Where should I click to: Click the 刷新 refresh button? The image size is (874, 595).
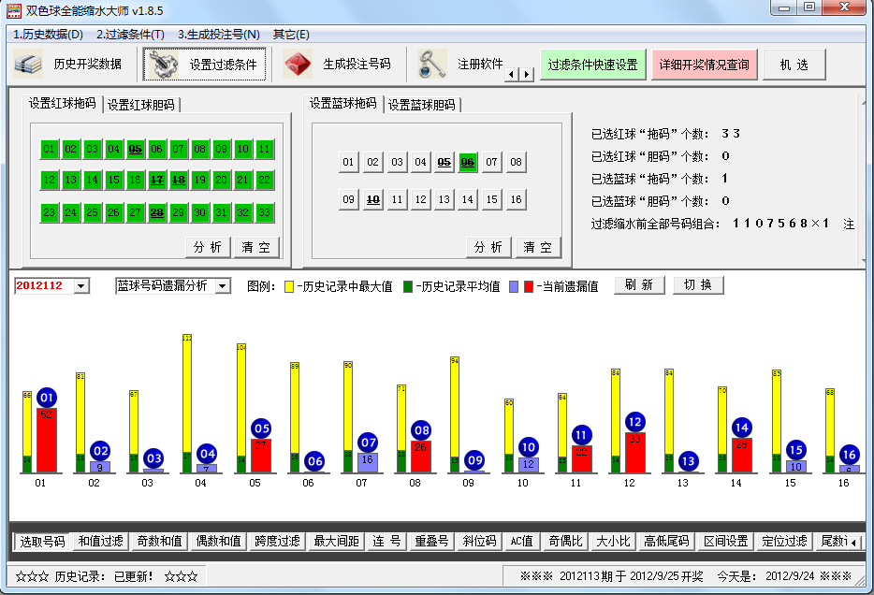[x=639, y=284]
